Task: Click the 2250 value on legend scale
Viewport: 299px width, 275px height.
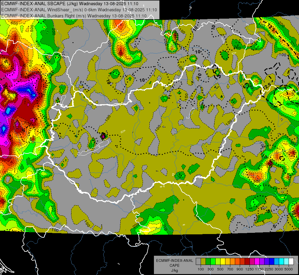Action: pyautogui.click(x=269, y=269)
